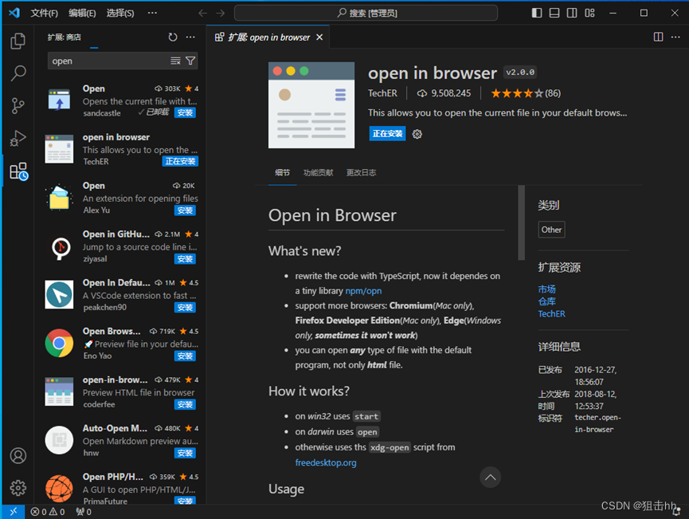Click the scroll-to-top arrow button

tap(491, 478)
